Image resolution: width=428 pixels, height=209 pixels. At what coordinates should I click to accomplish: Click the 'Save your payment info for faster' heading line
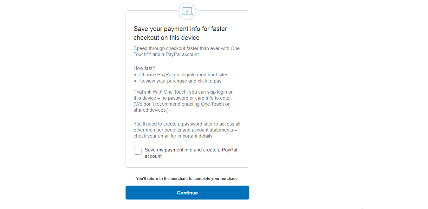[180, 29]
